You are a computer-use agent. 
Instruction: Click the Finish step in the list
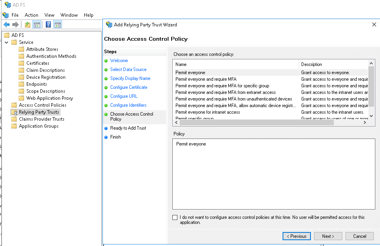tap(116, 137)
